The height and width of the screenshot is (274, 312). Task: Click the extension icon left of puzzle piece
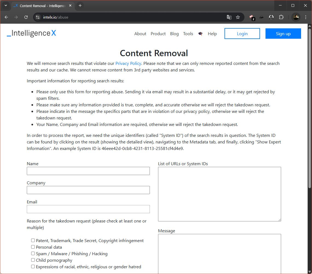[271, 17]
